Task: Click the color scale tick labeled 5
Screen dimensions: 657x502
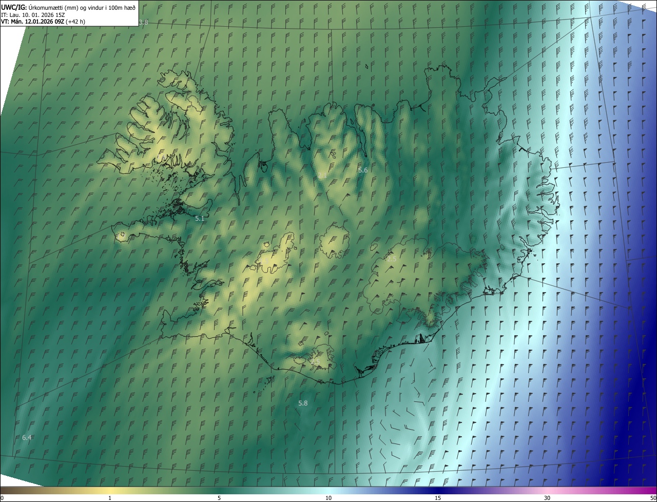Action: coord(219,498)
